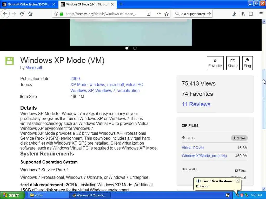Download WindowsXPMode_en-us.zip

(204, 156)
